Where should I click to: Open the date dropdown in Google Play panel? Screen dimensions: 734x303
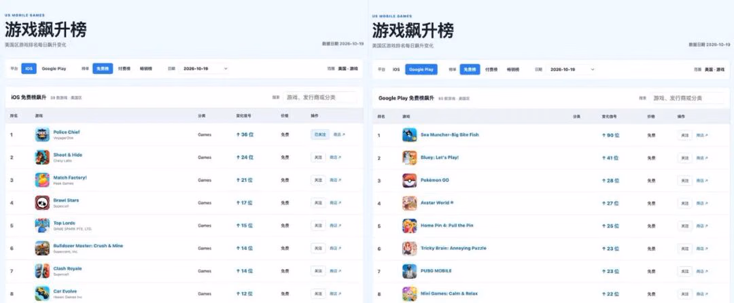[x=571, y=69]
